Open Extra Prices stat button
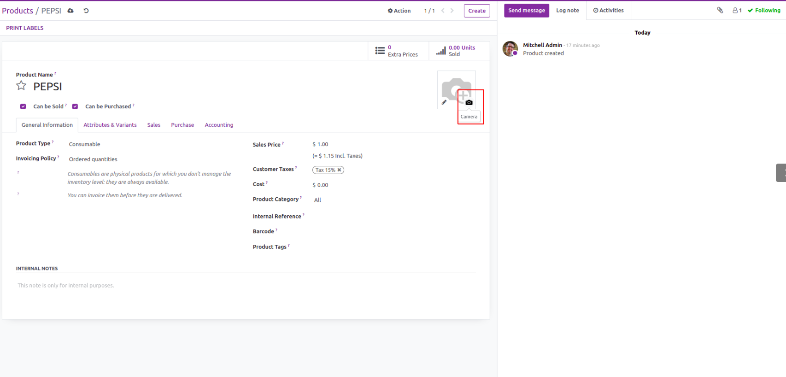The width and height of the screenshot is (786, 377). [x=399, y=51]
